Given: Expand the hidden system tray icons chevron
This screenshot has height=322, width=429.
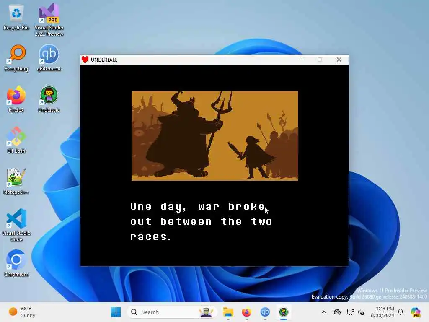Looking at the screenshot, I should [324, 312].
